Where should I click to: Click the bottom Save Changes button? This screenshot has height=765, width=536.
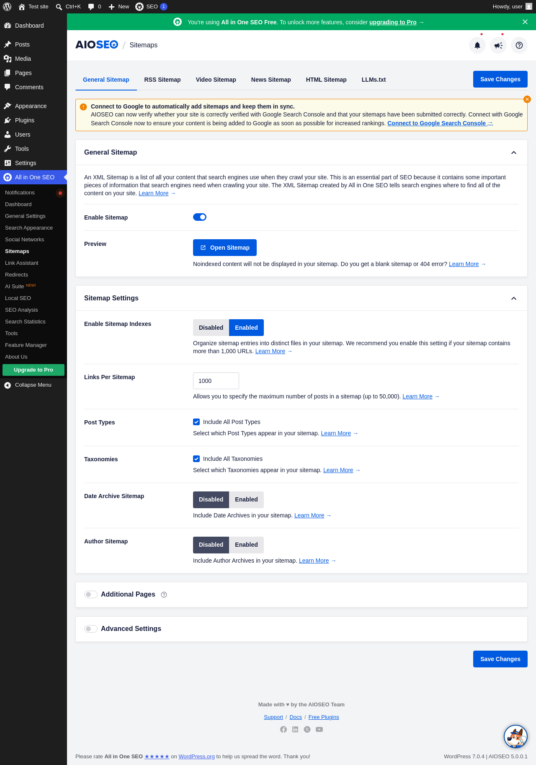[x=500, y=659]
